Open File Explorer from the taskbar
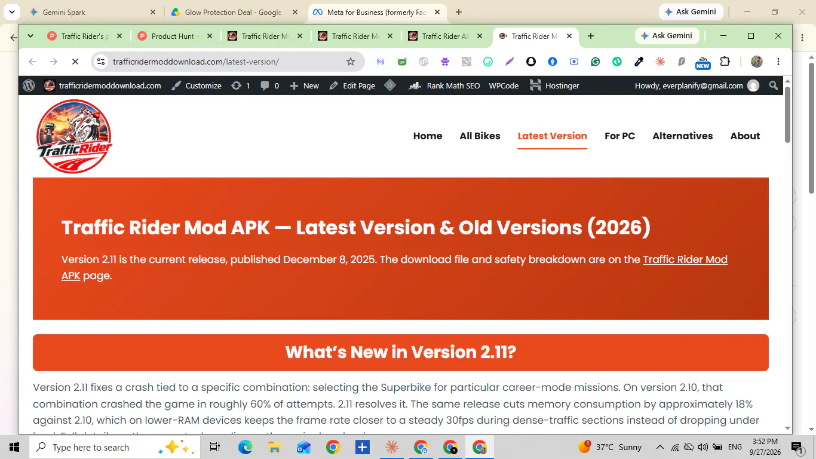This screenshot has height=459, width=816. click(x=274, y=447)
